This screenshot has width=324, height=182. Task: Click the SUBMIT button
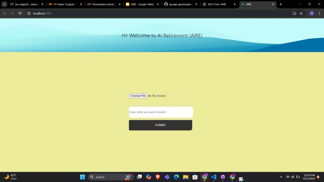click(x=160, y=125)
